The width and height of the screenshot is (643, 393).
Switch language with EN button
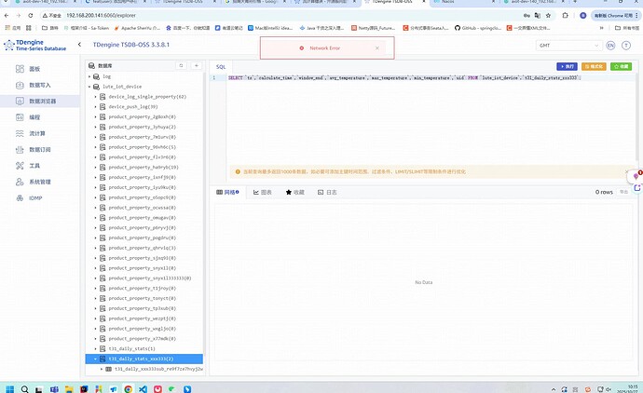click(610, 46)
